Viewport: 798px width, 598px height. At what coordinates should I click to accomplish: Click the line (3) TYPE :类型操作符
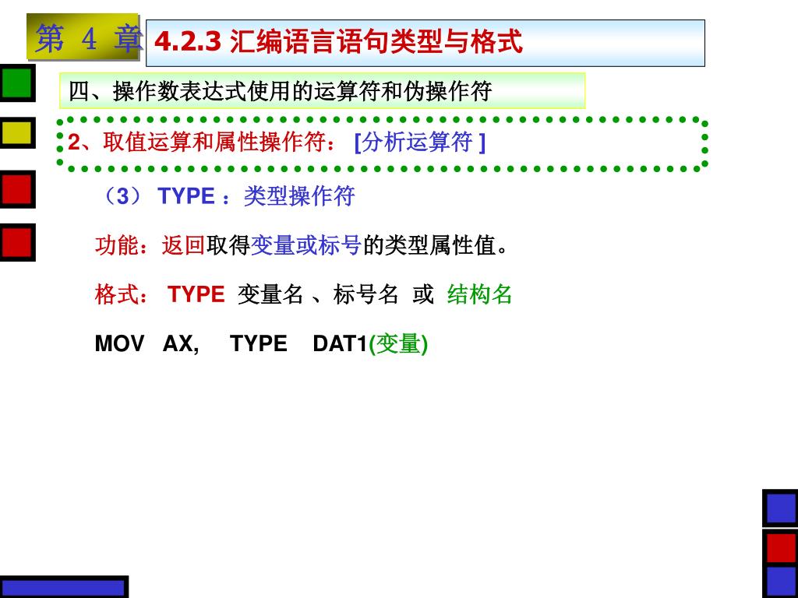(x=227, y=195)
